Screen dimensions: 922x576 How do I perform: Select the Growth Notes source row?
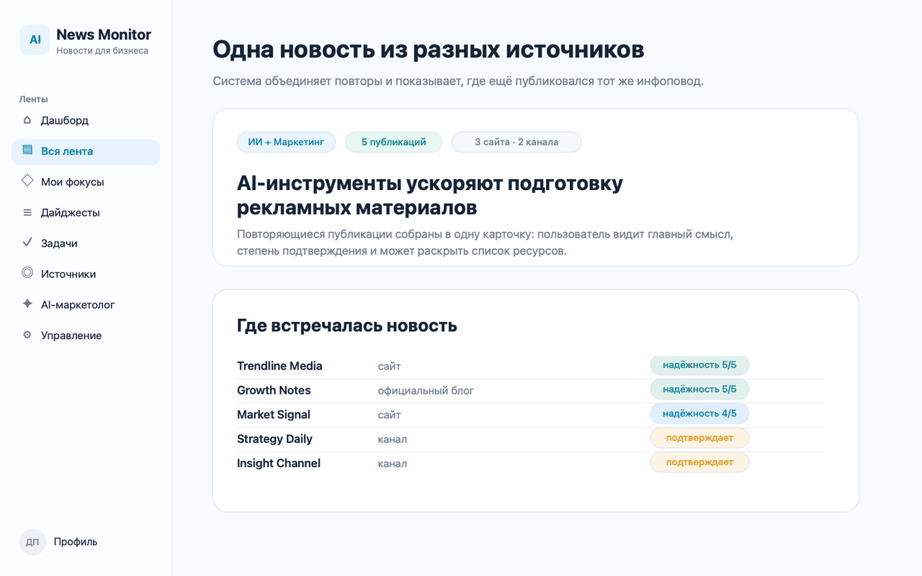point(531,390)
